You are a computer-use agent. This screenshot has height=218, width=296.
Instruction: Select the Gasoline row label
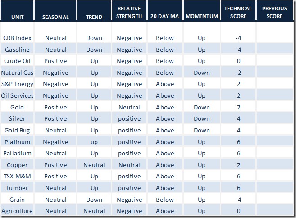click(x=17, y=50)
